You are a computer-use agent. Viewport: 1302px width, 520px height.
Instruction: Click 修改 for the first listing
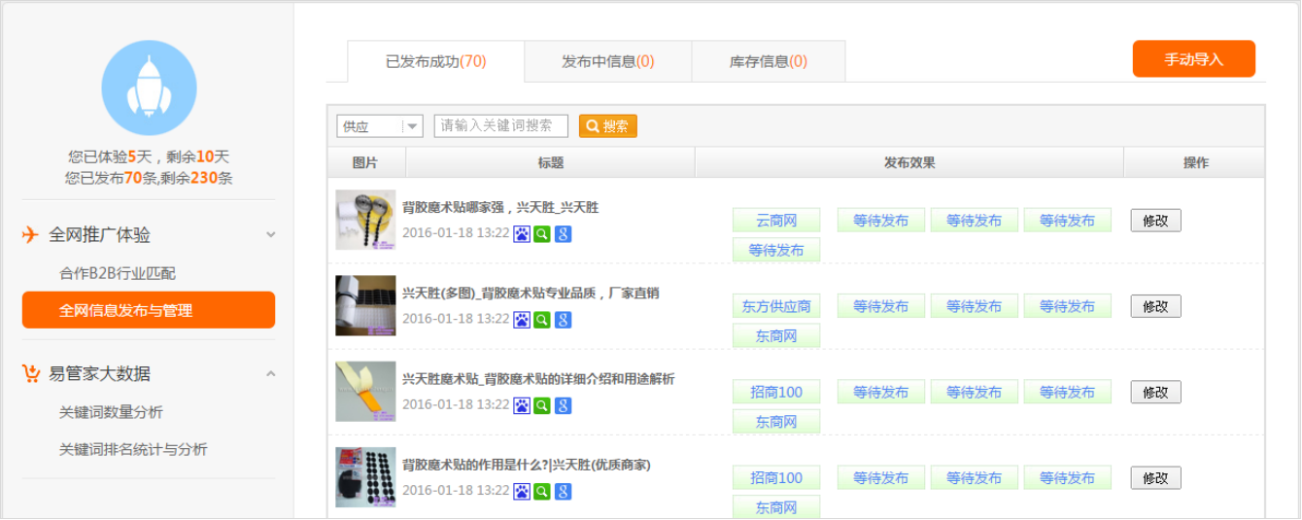pos(1155,221)
